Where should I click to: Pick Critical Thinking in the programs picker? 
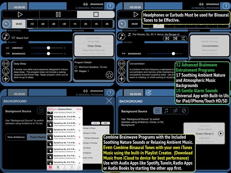[x=209, y=42]
